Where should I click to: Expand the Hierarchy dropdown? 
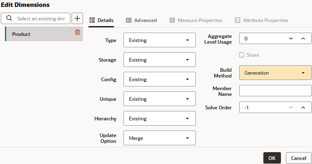[x=159, y=119]
